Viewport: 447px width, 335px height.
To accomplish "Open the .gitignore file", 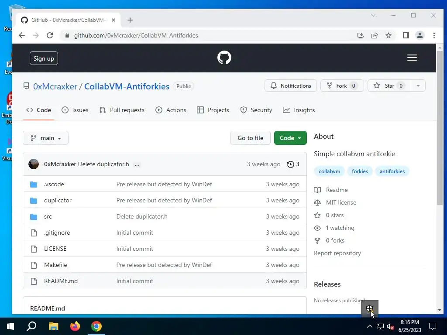I will point(57,233).
